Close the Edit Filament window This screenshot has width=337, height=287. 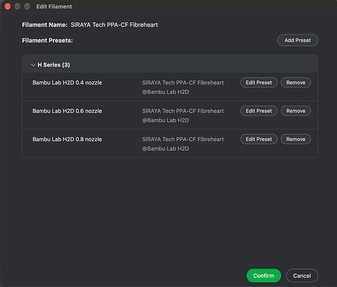pyautogui.click(x=7, y=6)
